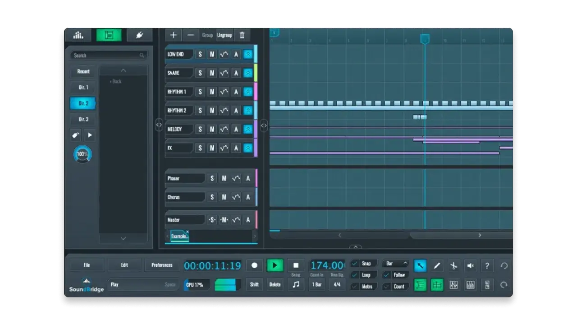Click the Shift button

click(254, 285)
